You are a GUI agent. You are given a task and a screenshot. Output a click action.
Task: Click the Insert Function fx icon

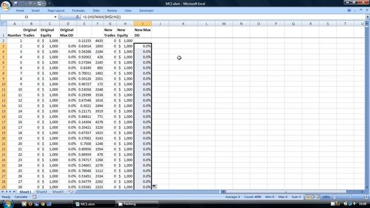pos(77,17)
